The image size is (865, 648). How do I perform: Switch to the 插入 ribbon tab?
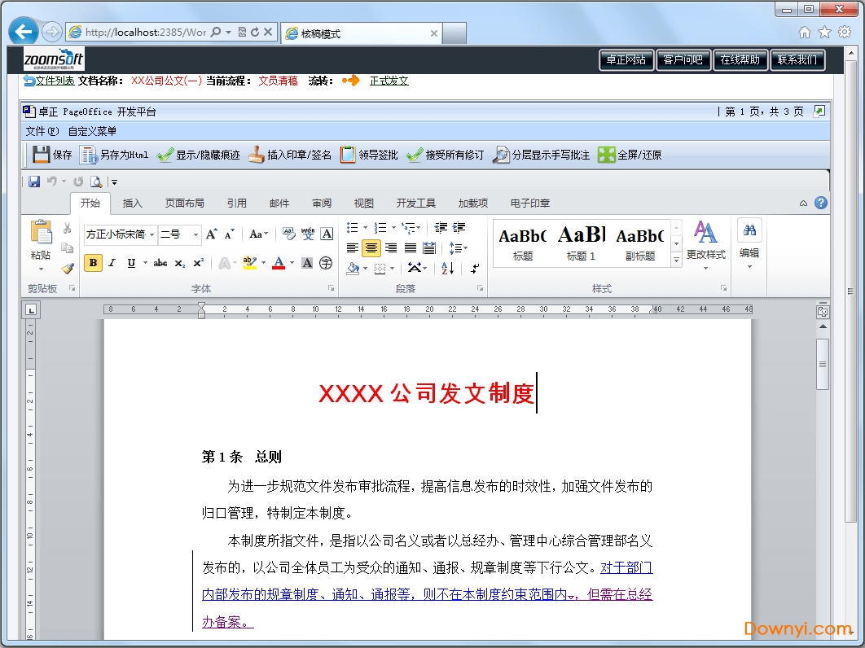[x=132, y=204]
